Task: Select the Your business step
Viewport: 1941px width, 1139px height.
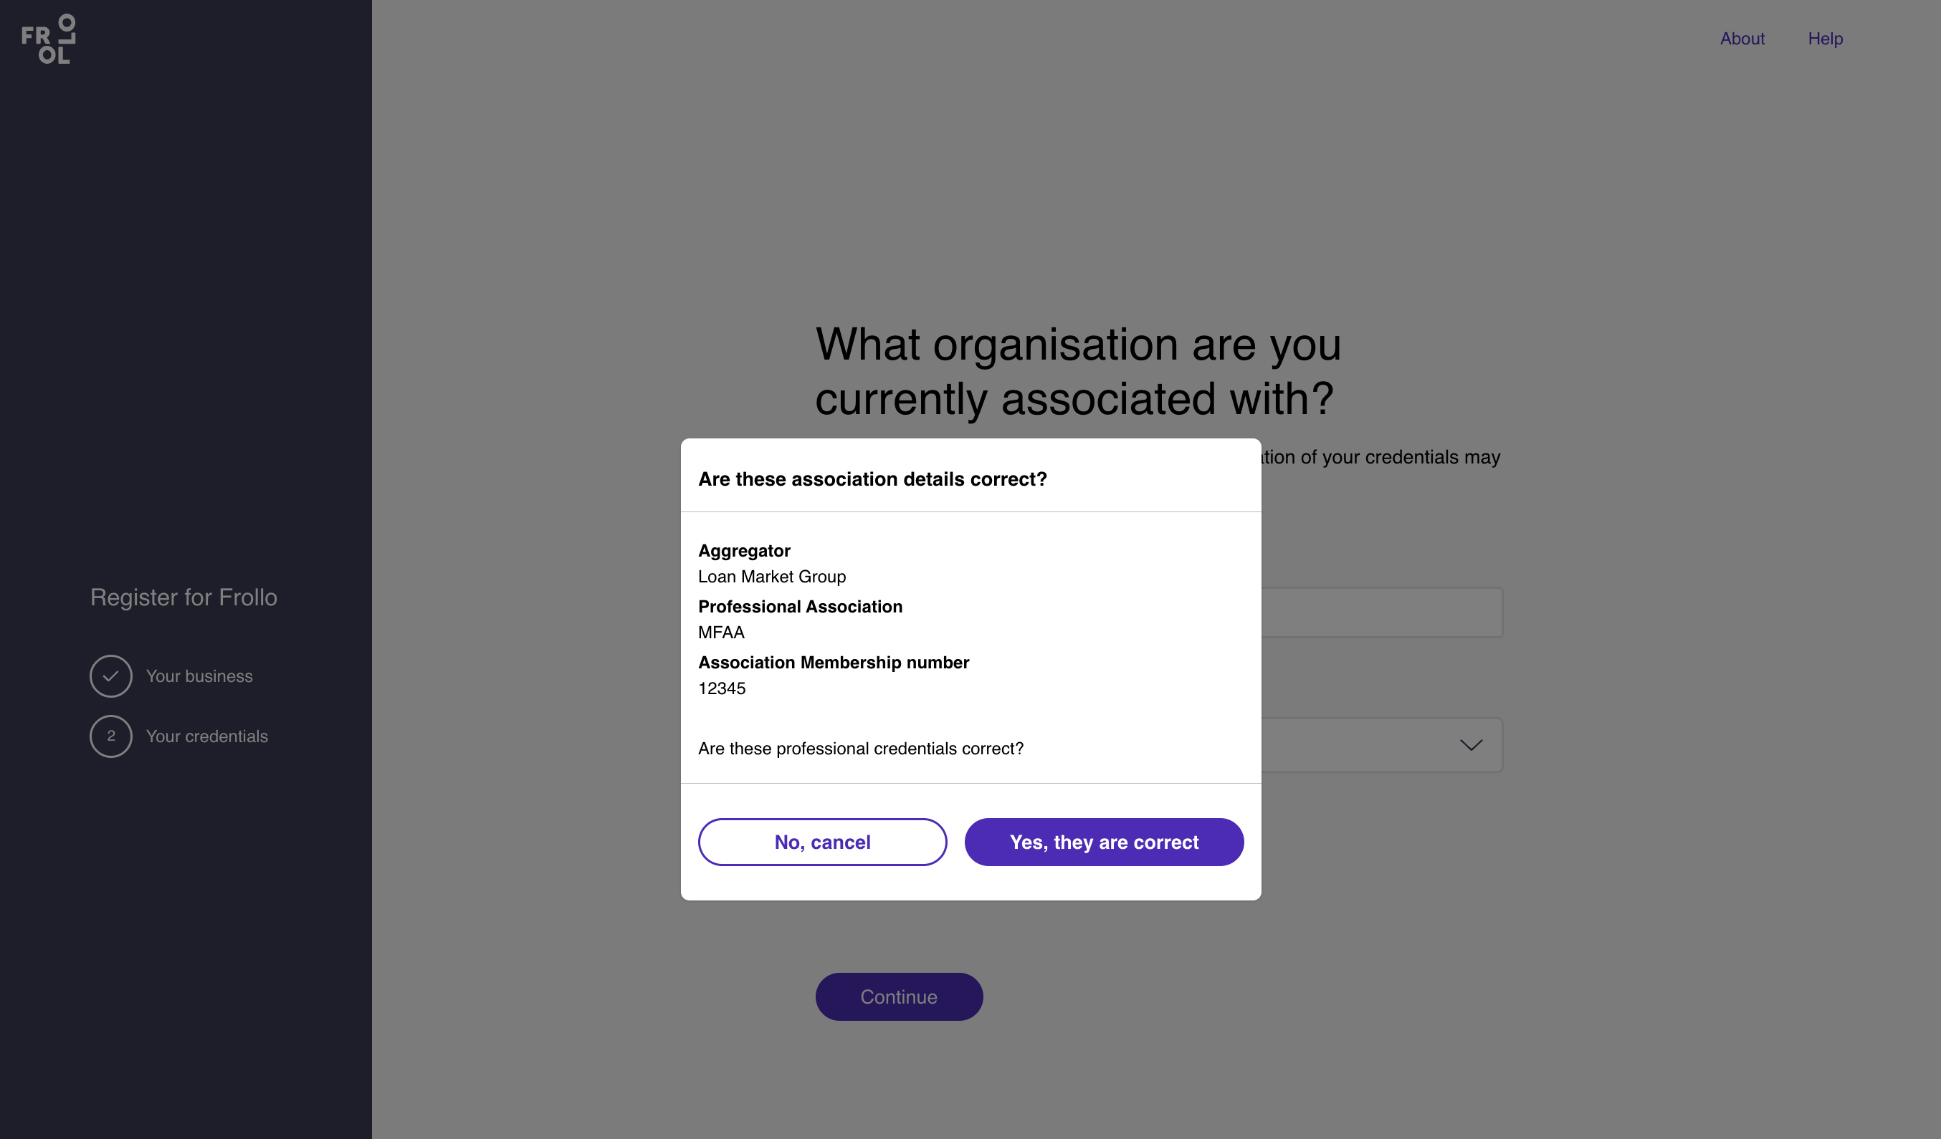Action: pyautogui.click(x=199, y=676)
